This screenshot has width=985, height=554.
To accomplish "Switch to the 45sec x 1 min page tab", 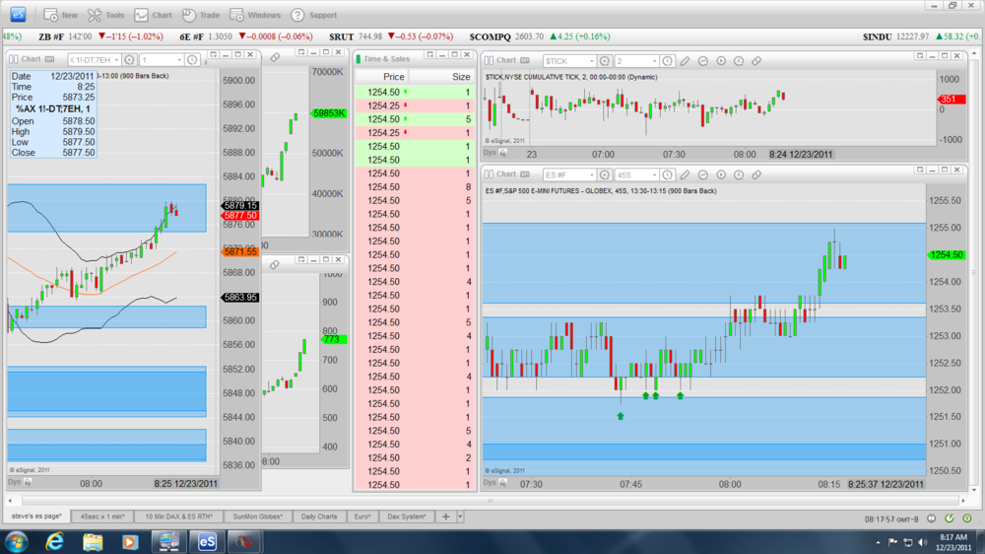I will point(101,517).
